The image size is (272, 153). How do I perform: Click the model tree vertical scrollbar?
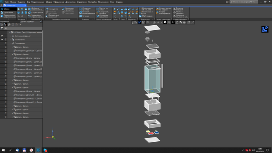[42, 49]
